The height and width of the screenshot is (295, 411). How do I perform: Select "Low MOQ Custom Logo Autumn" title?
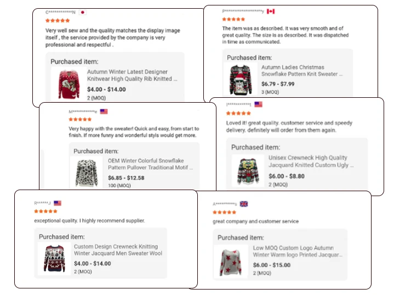pyautogui.click(x=296, y=251)
